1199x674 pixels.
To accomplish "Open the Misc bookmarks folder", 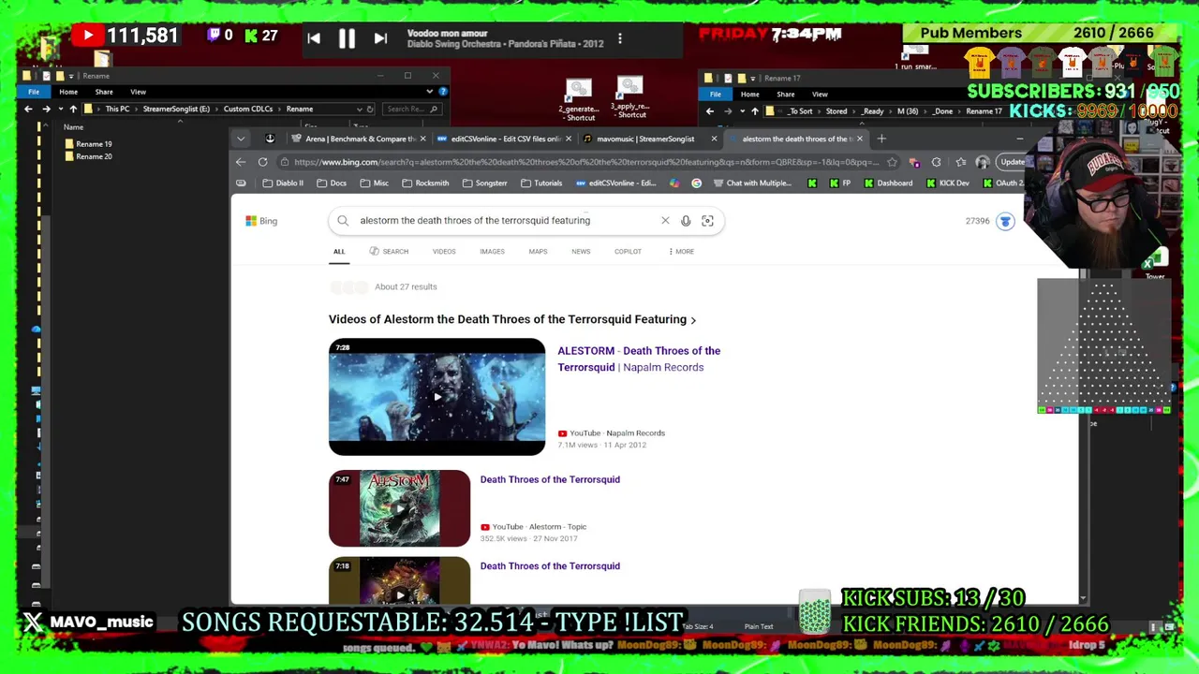I will click(x=373, y=183).
